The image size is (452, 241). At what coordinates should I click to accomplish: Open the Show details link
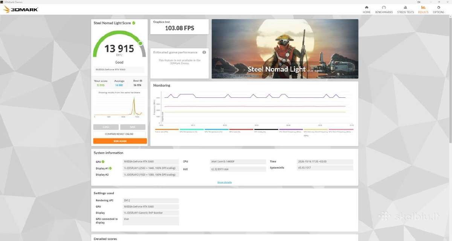(224, 182)
